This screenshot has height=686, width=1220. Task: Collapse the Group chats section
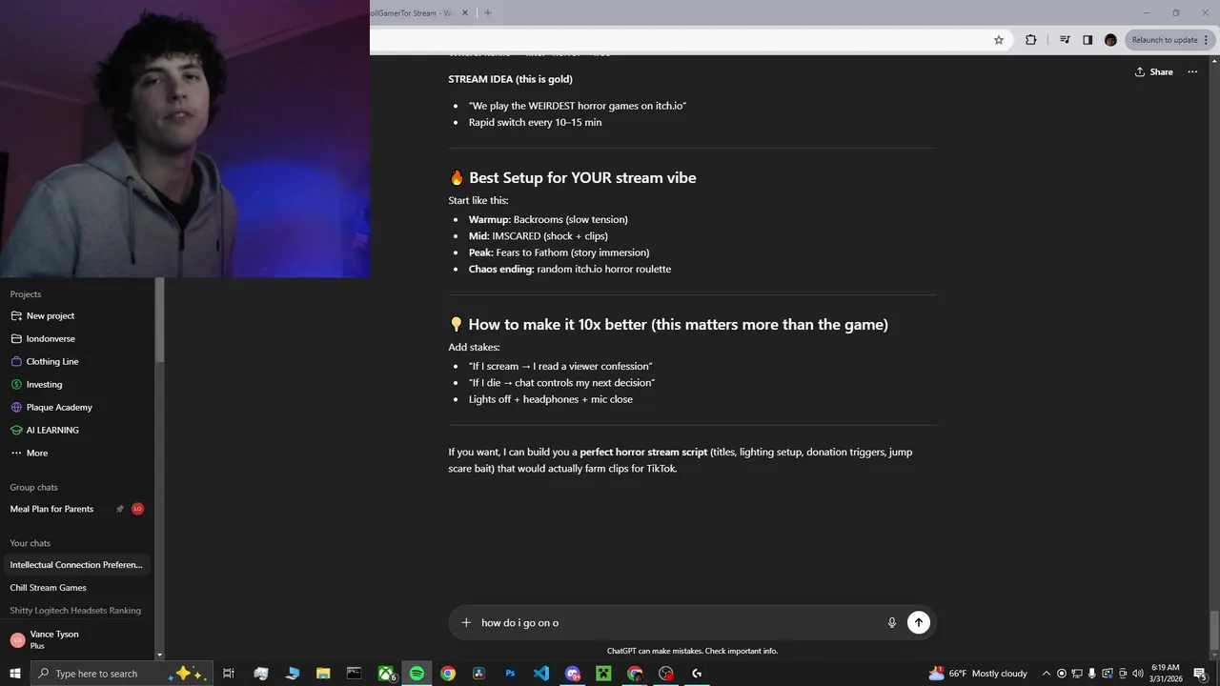click(34, 488)
